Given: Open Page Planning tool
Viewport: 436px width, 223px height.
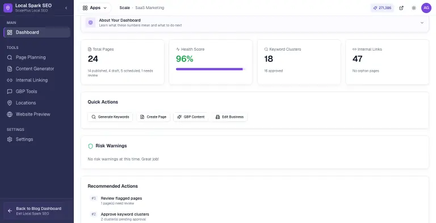Looking at the screenshot, I should click(x=37, y=57).
